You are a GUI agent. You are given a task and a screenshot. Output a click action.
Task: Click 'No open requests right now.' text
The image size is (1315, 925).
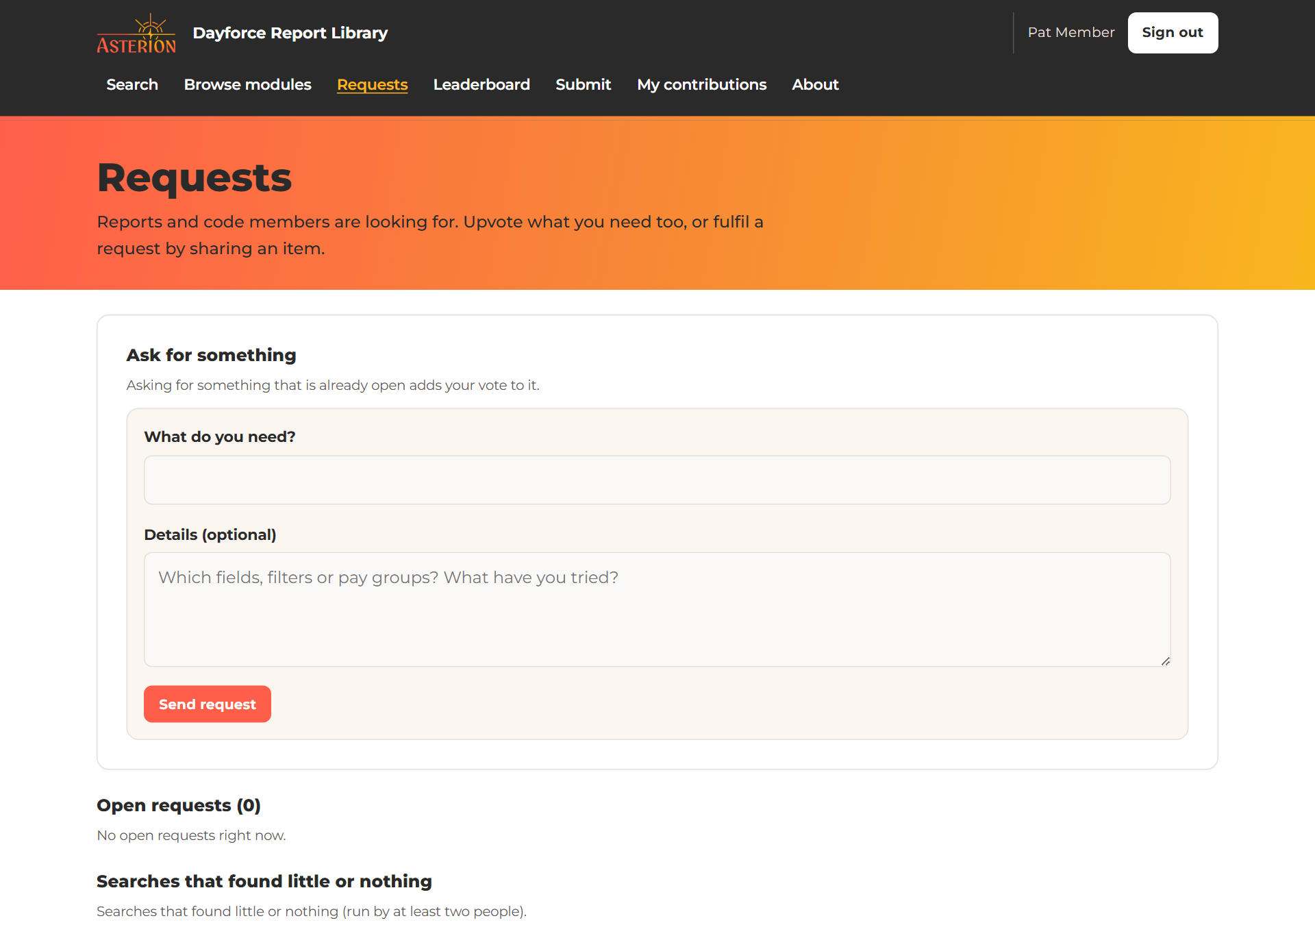(x=191, y=835)
